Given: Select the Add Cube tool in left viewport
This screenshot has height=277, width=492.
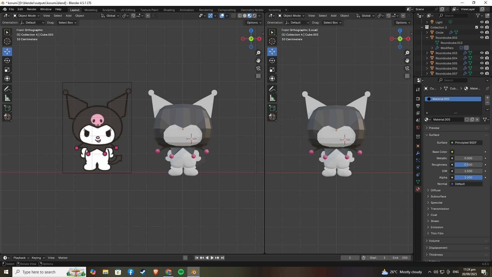Looking at the screenshot, I should point(7,108).
